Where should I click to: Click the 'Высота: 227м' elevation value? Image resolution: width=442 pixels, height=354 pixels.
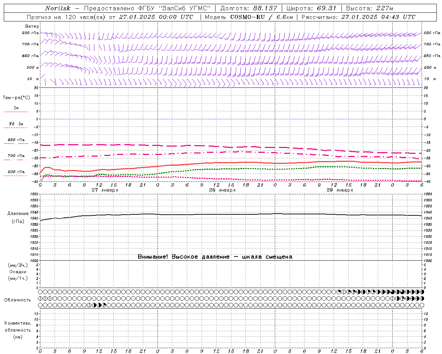click(369, 8)
